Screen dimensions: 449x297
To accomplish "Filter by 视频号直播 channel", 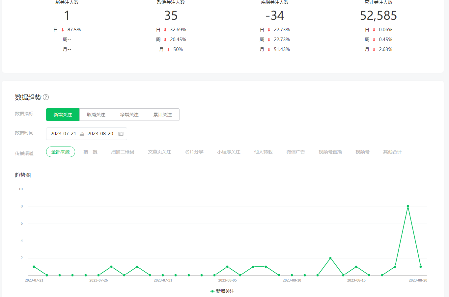I will 330,152.
